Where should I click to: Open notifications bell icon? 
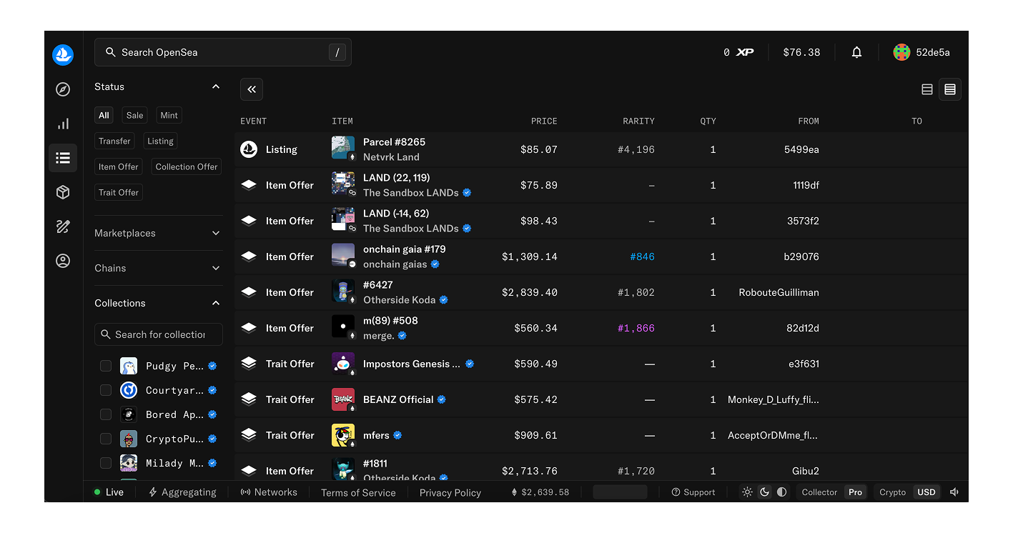tap(856, 52)
